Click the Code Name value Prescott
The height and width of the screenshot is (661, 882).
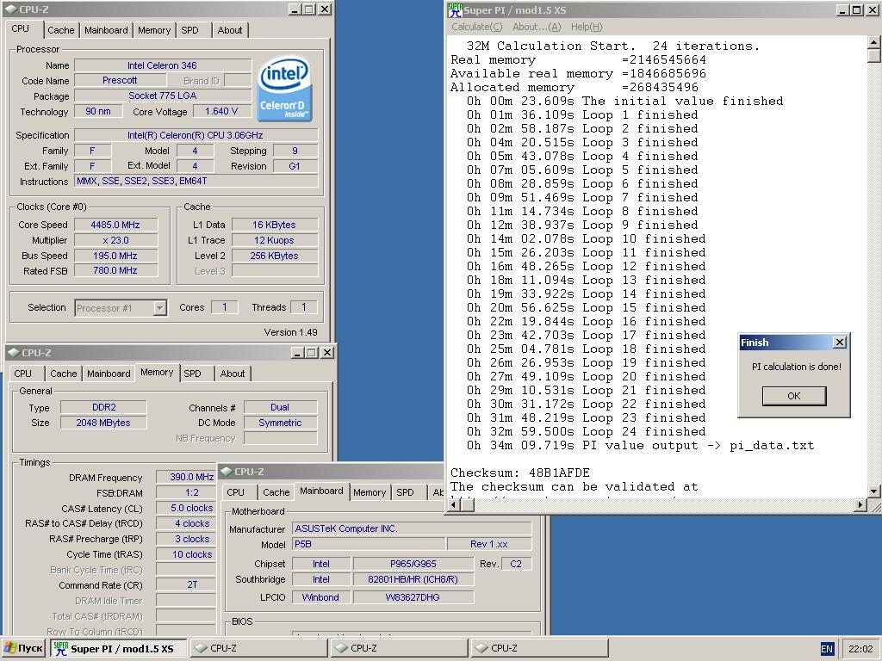coord(119,80)
